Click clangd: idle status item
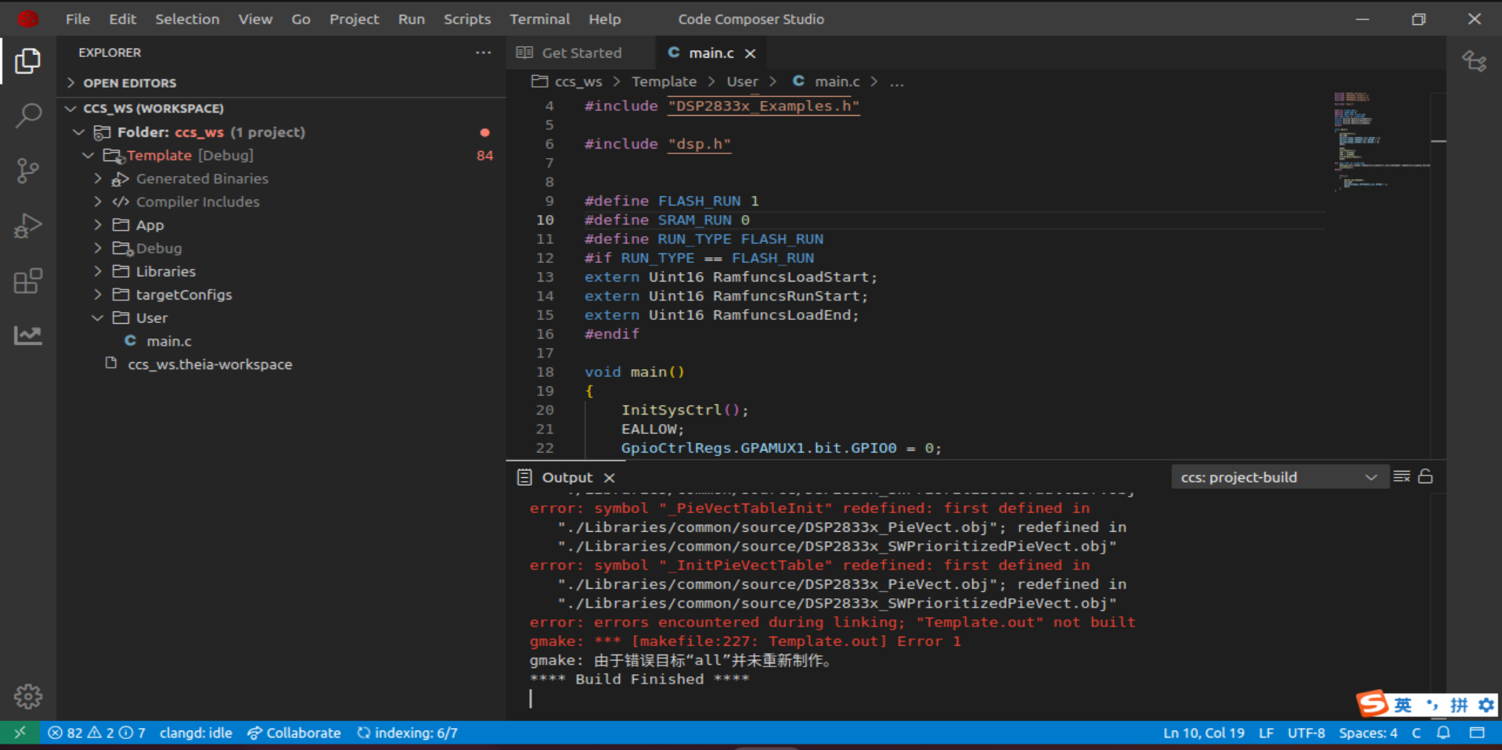Image resolution: width=1502 pixels, height=750 pixels. 196,733
